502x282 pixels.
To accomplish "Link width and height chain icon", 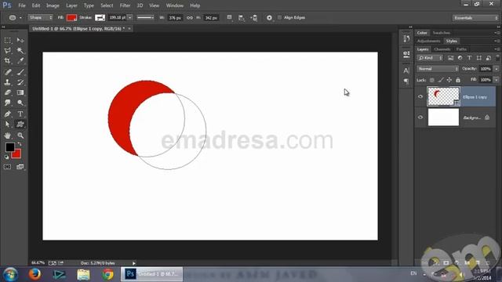I will (x=190, y=18).
